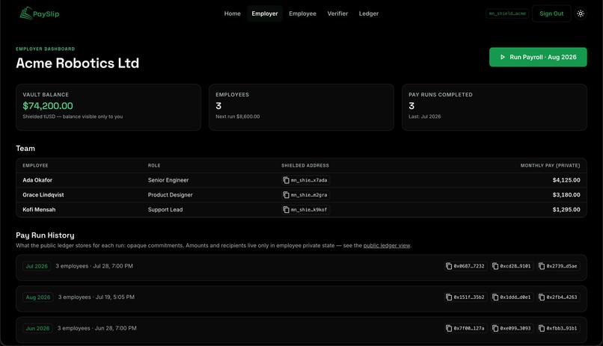This screenshot has width=603, height=346.
Task: Copy commitment hash 0xcd28…9101
Action: 512,266
